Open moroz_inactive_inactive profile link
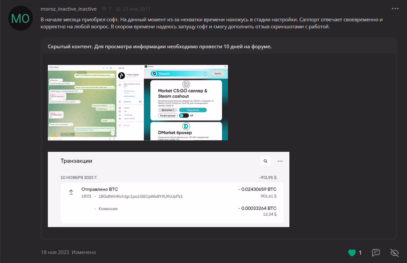407x263 pixels. (x=68, y=9)
